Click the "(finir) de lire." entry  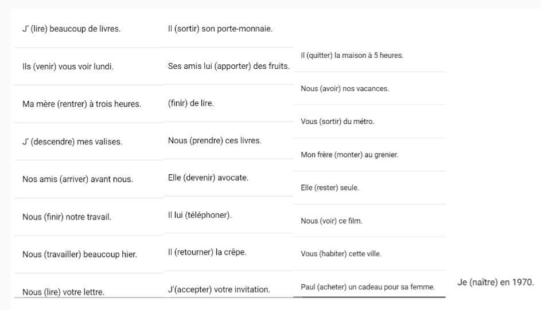(191, 103)
